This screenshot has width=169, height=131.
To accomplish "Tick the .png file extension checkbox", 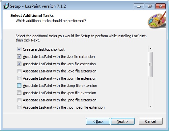I will [x=19, y=100].
